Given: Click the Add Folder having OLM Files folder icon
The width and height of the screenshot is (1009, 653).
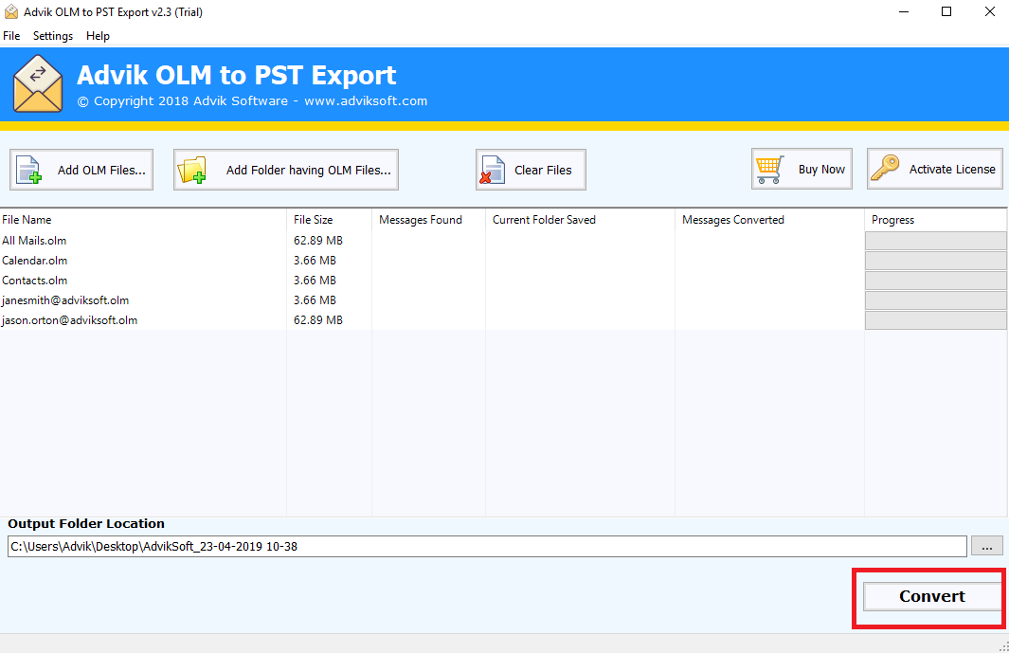Looking at the screenshot, I should click(191, 170).
